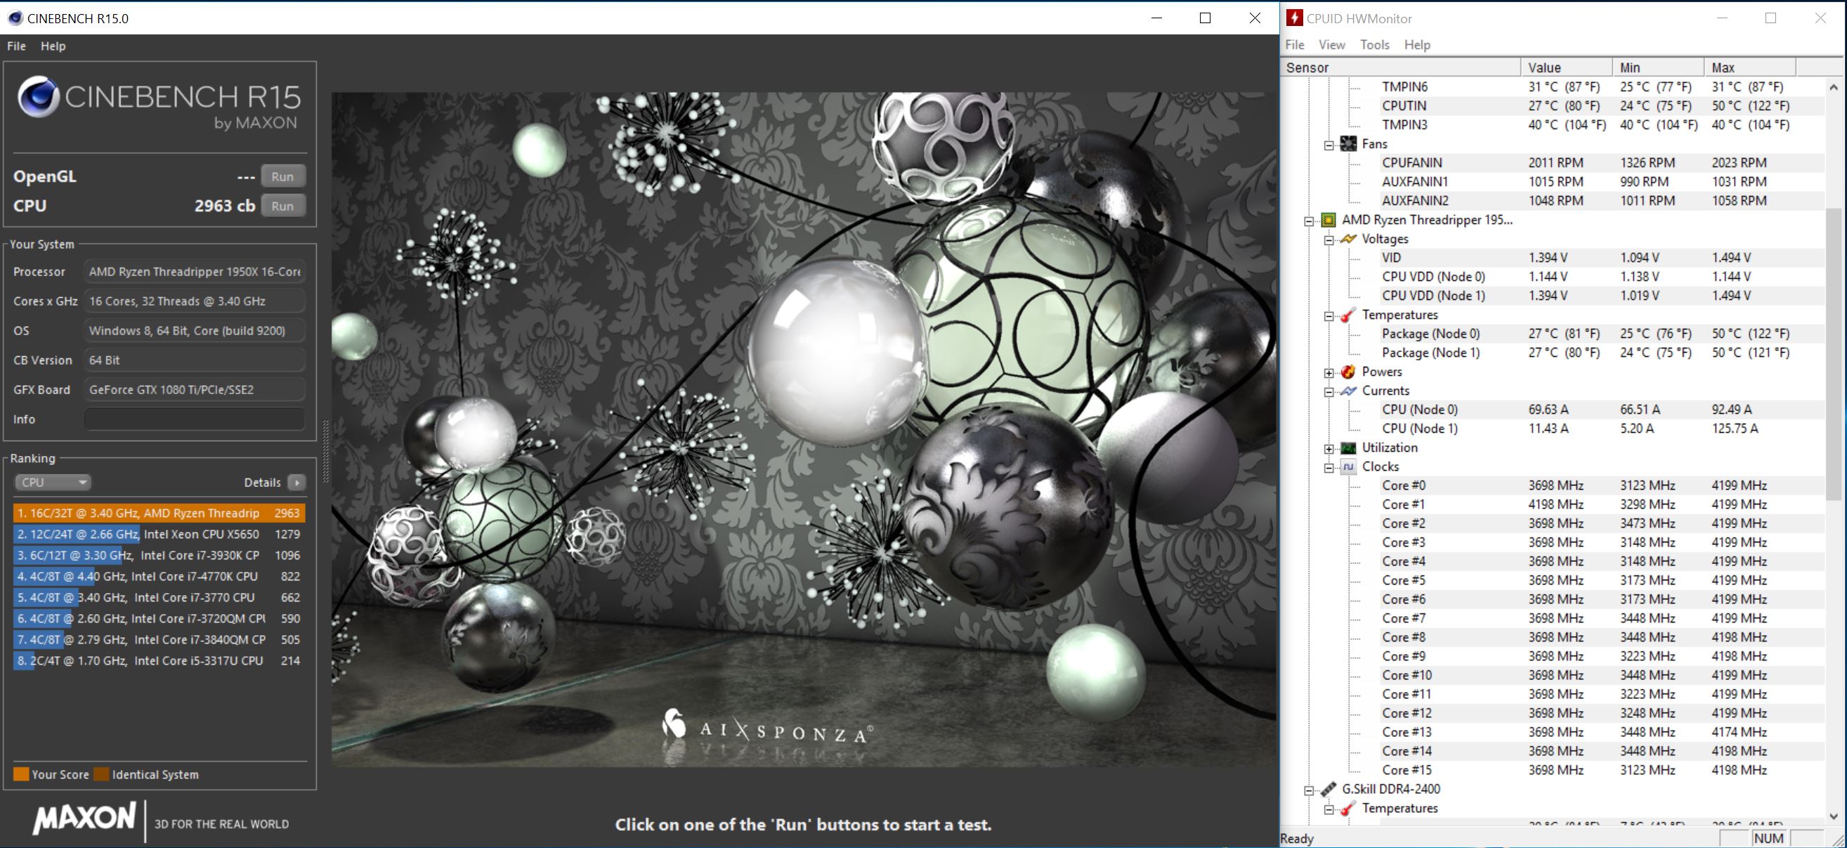The height and width of the screenshot is (848, 1847).
Task: Run the OpenGL benchmark
Action: pos(282,176)
